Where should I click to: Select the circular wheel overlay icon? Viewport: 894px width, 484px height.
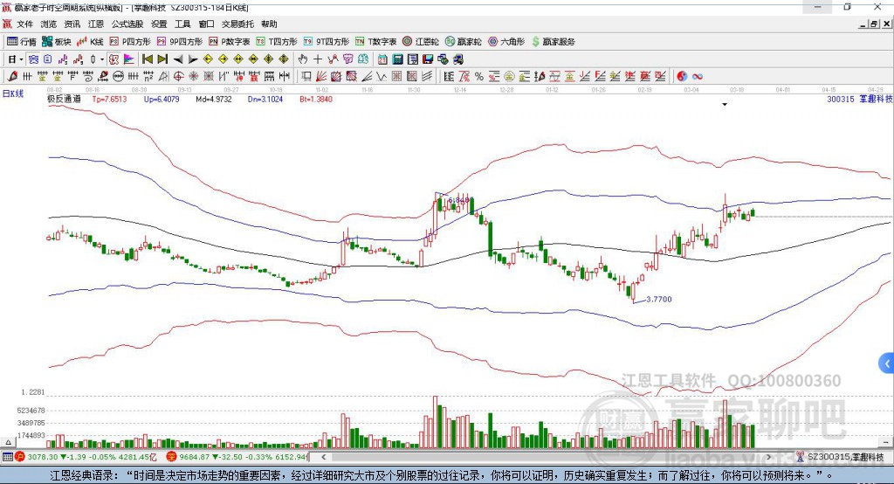click(118, 77)
